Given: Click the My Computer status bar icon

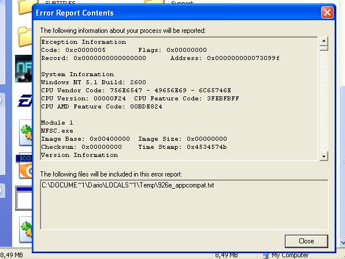Looking at the screenshot, I should [x=266, y=256].
